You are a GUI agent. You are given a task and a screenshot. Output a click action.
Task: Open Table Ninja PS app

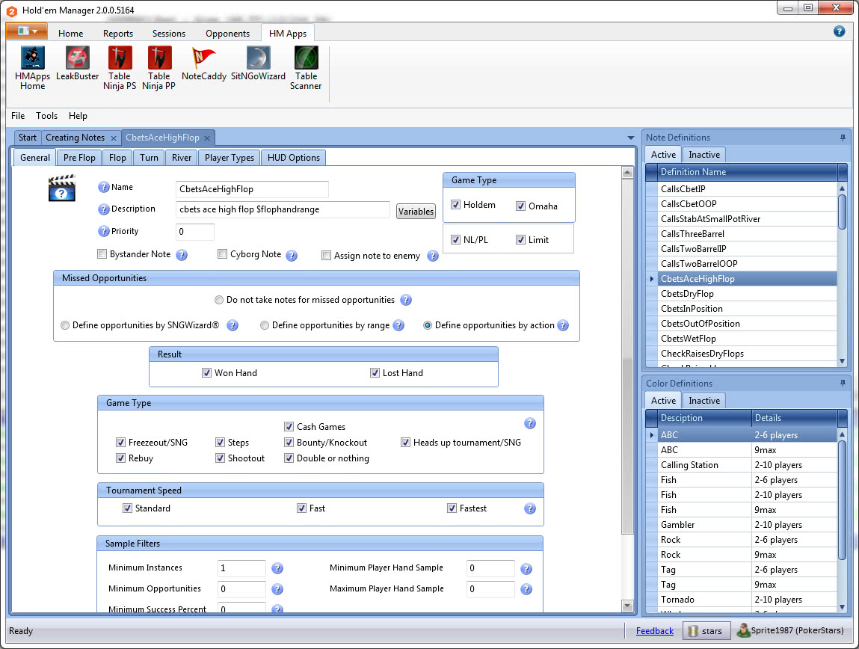[x=120, y=58]
